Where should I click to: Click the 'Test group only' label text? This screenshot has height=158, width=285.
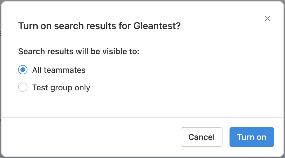click(x=61, y=87)
